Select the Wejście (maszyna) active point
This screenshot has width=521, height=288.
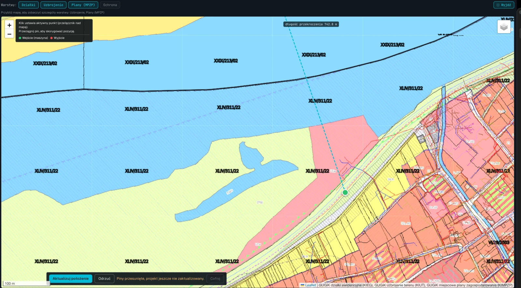pyautogui.click(x=33, y=38)
